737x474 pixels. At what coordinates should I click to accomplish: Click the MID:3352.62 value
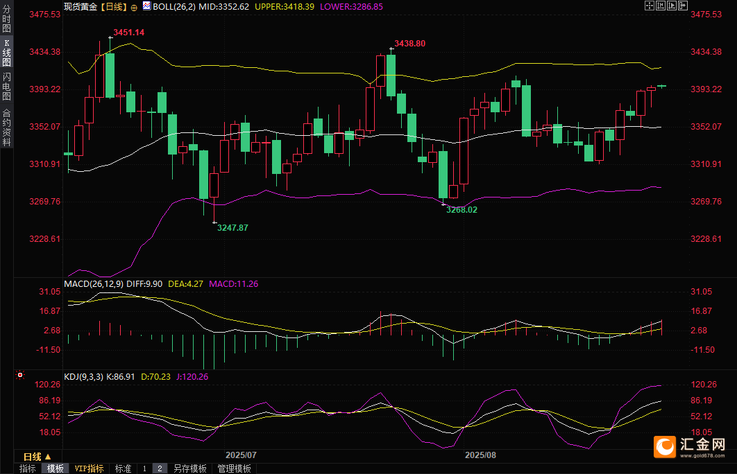(223, 6)
